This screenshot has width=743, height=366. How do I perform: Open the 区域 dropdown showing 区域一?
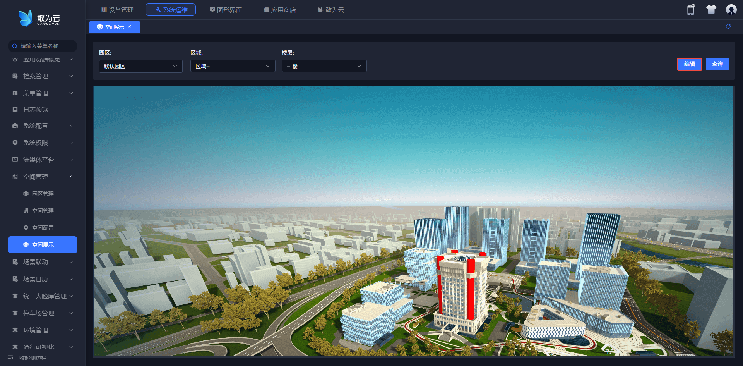[x=233, y=66]
